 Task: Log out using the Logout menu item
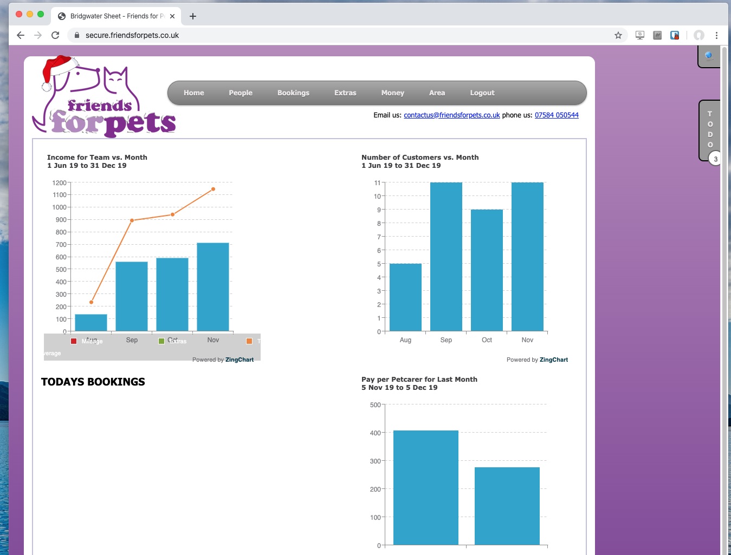(x=482, y=93)
